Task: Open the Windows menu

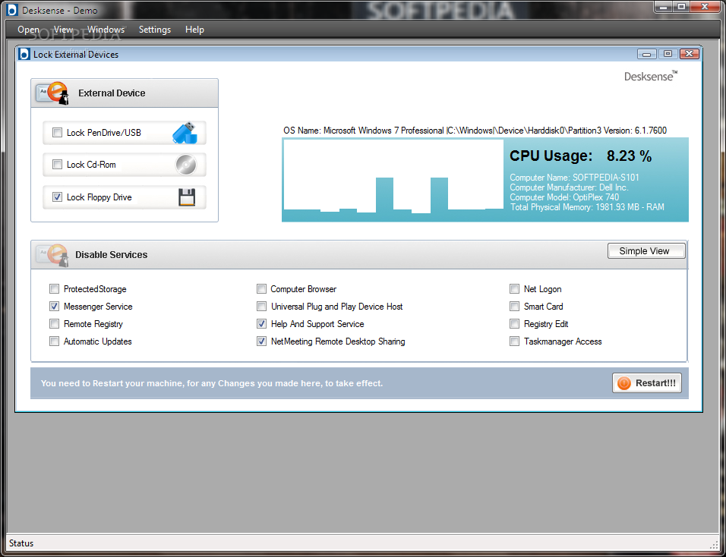Action: point(106,30)
